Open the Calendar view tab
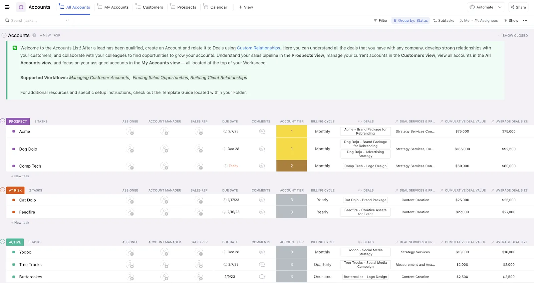 pyautogui.click(x=215, y=7)
